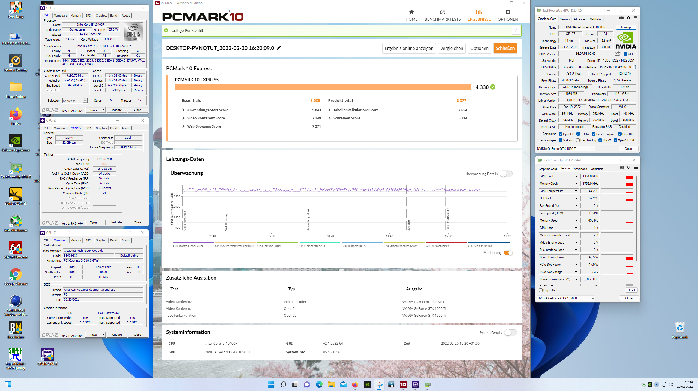Toggle the UEFI checkbox in GPU-Z
This screenshot has height=391, width=698.
click(625, 54)
